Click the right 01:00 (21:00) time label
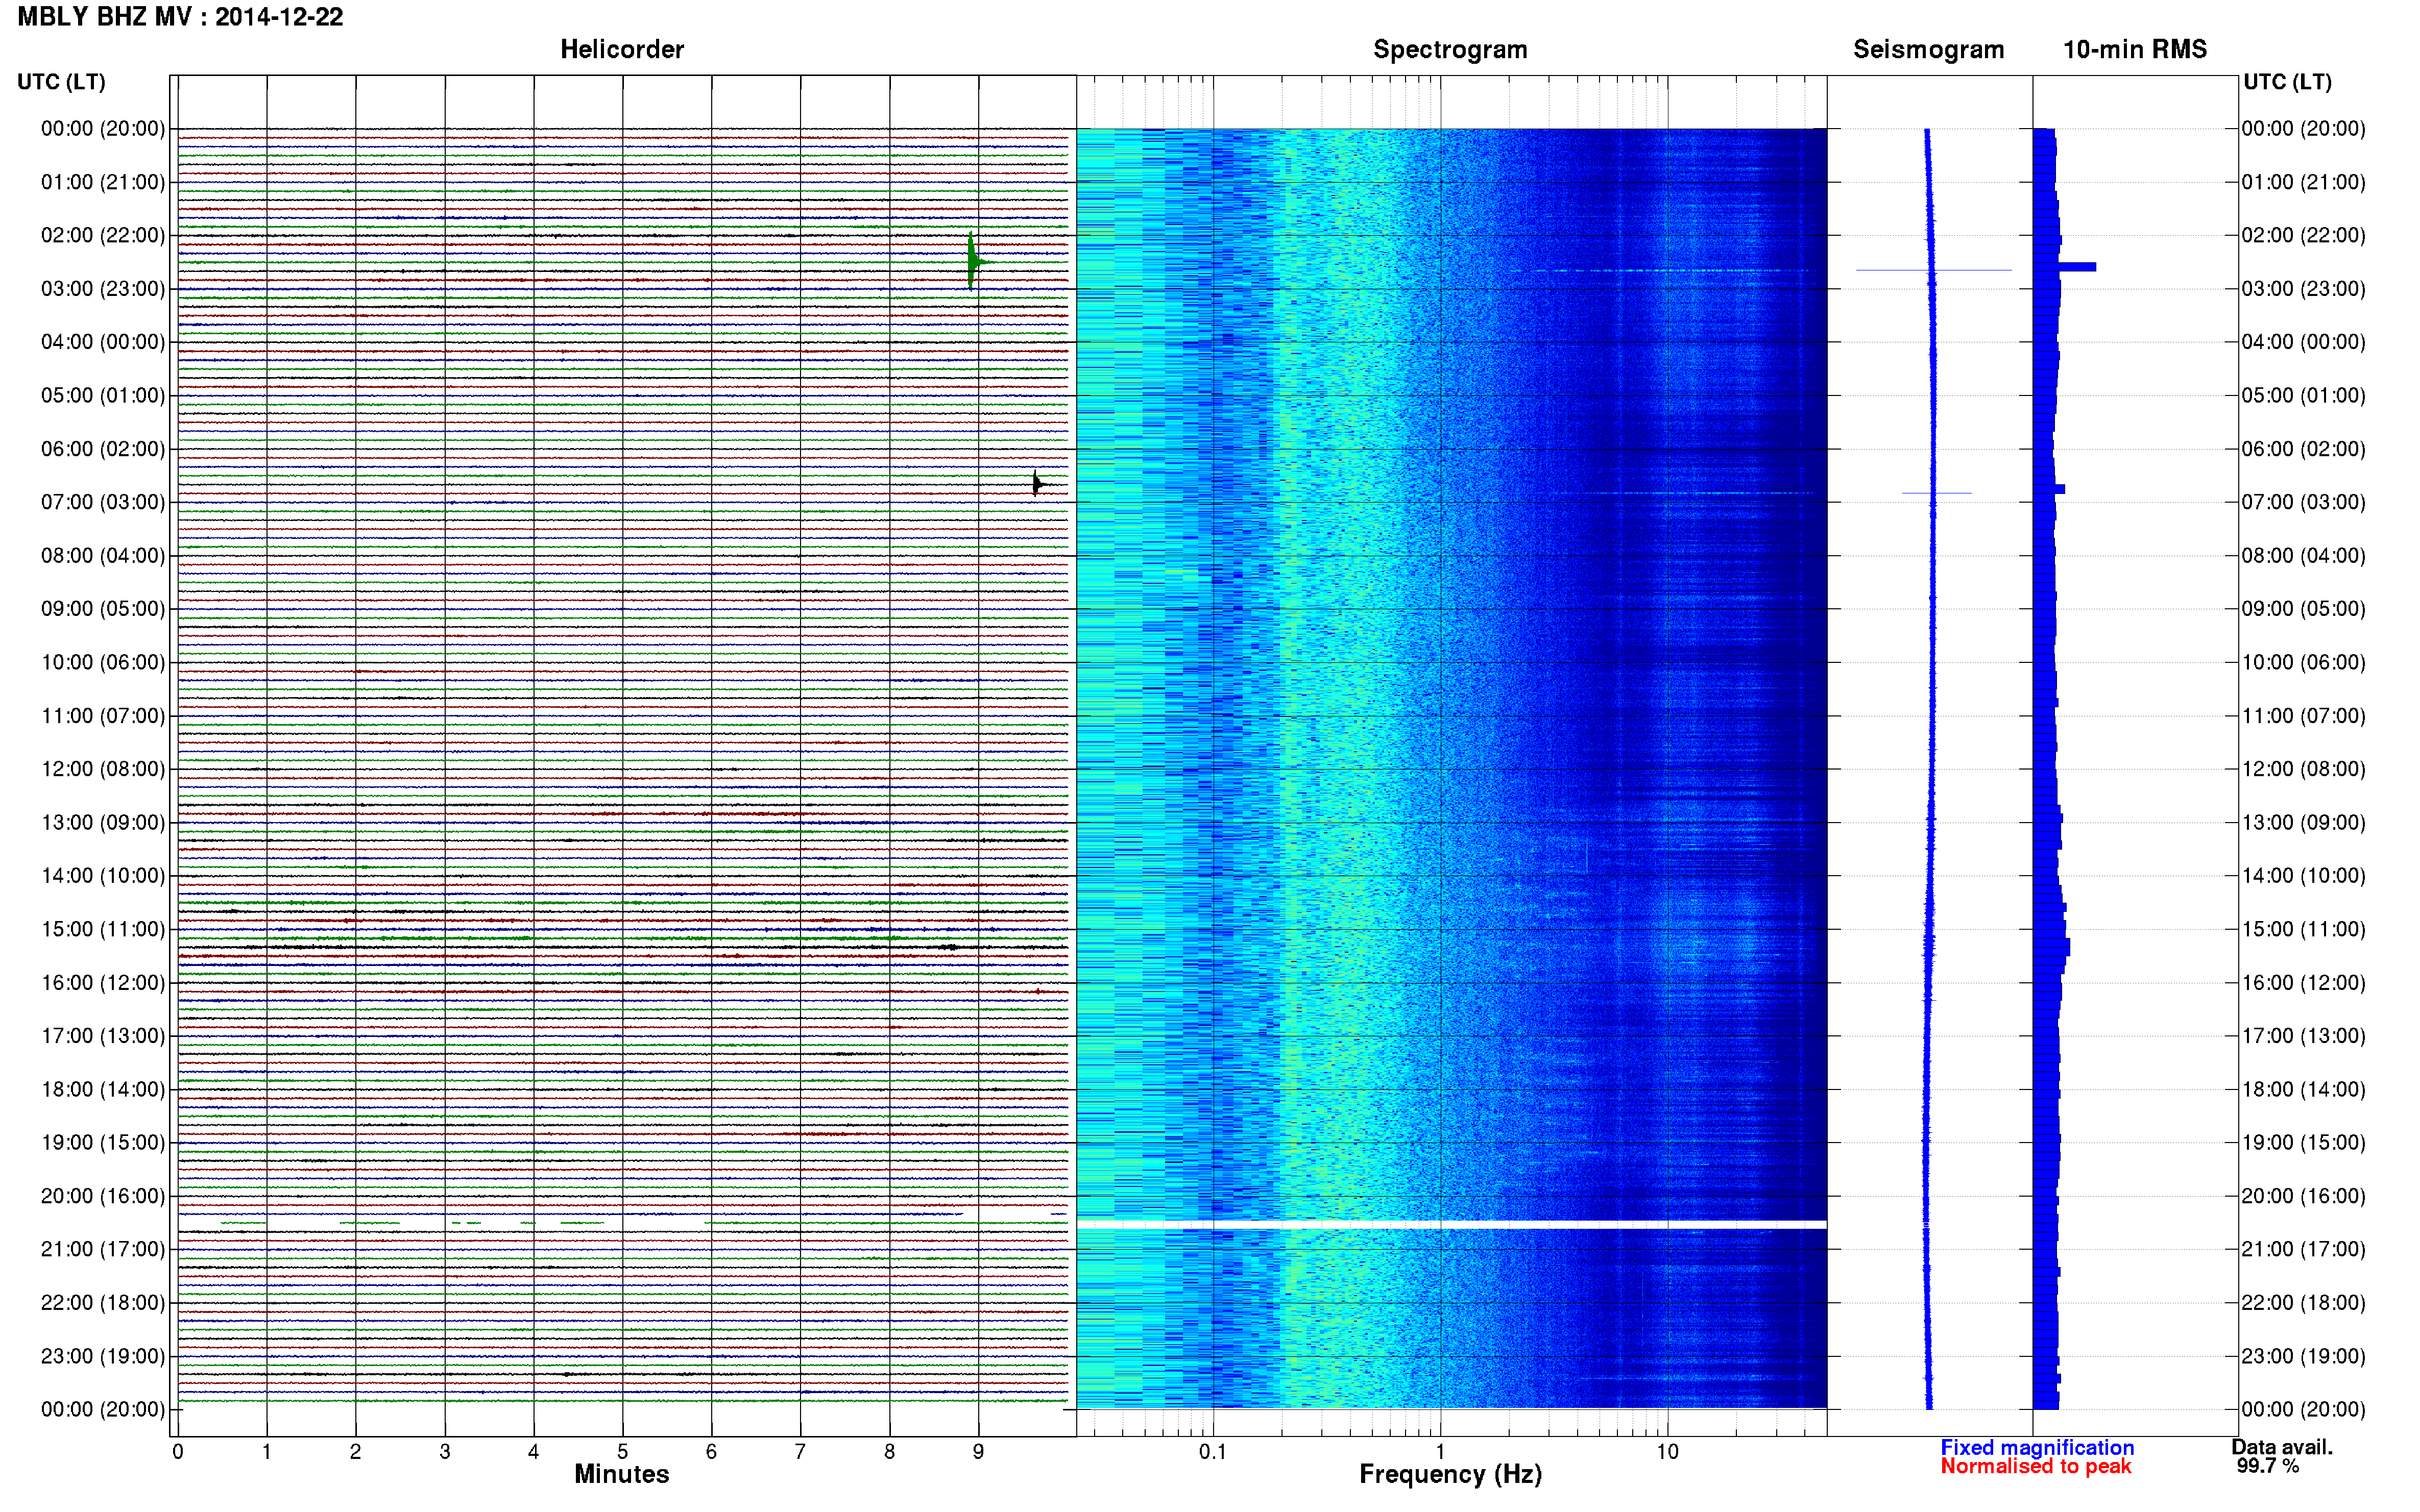Image resolution: width=2420 pixels, height=1512 pixels. pyautogui.click(x=2303, y=182)
